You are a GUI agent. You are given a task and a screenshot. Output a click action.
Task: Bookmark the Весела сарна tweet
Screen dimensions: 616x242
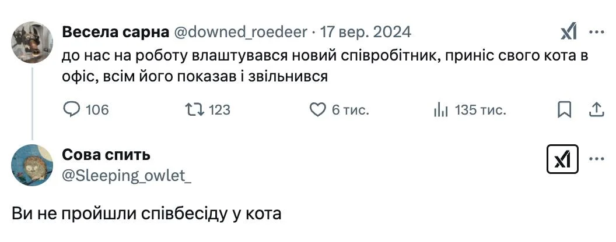coord(564,109)
